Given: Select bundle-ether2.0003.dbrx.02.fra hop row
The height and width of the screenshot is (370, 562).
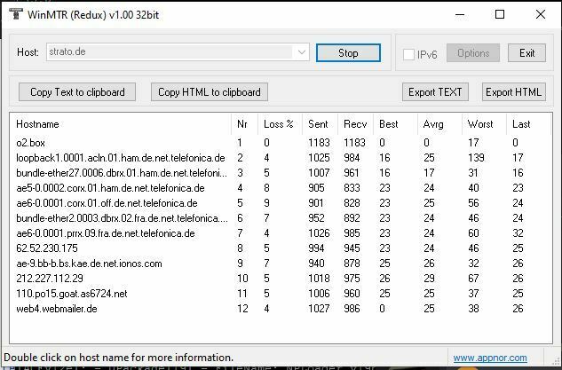Looking at the screenshot, I should pos(281,218).
